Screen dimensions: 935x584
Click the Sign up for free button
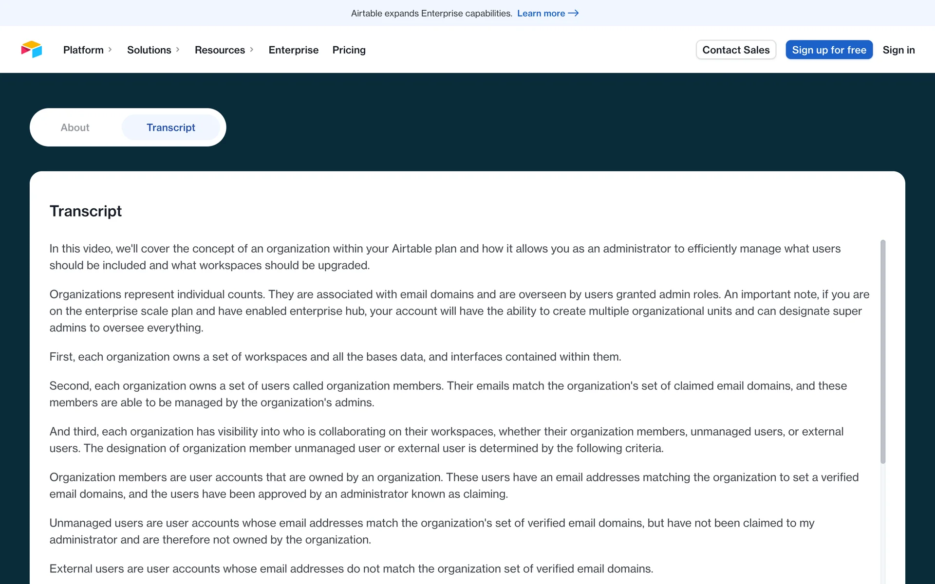829,50
